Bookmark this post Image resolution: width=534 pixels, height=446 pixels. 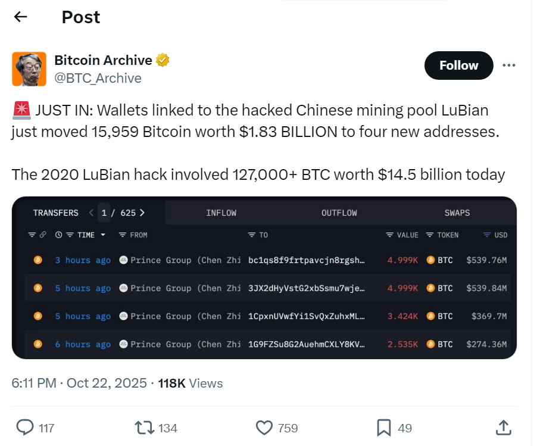(x=384, y=428)
